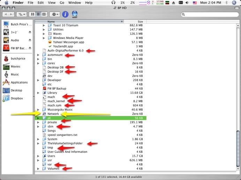The image size is (241, 180).
Task: Select the 3+2` disc in sidebar
Action: coord(15,32)
